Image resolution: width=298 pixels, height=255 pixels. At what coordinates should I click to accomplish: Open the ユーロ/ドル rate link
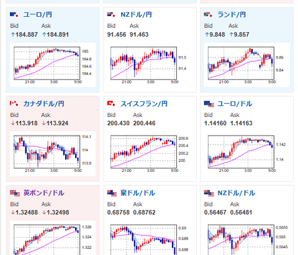[235, 104]
